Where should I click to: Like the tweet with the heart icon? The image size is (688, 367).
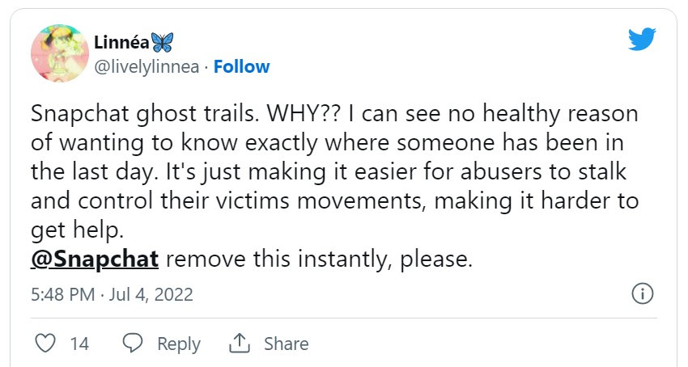click(x=47, y=343)
